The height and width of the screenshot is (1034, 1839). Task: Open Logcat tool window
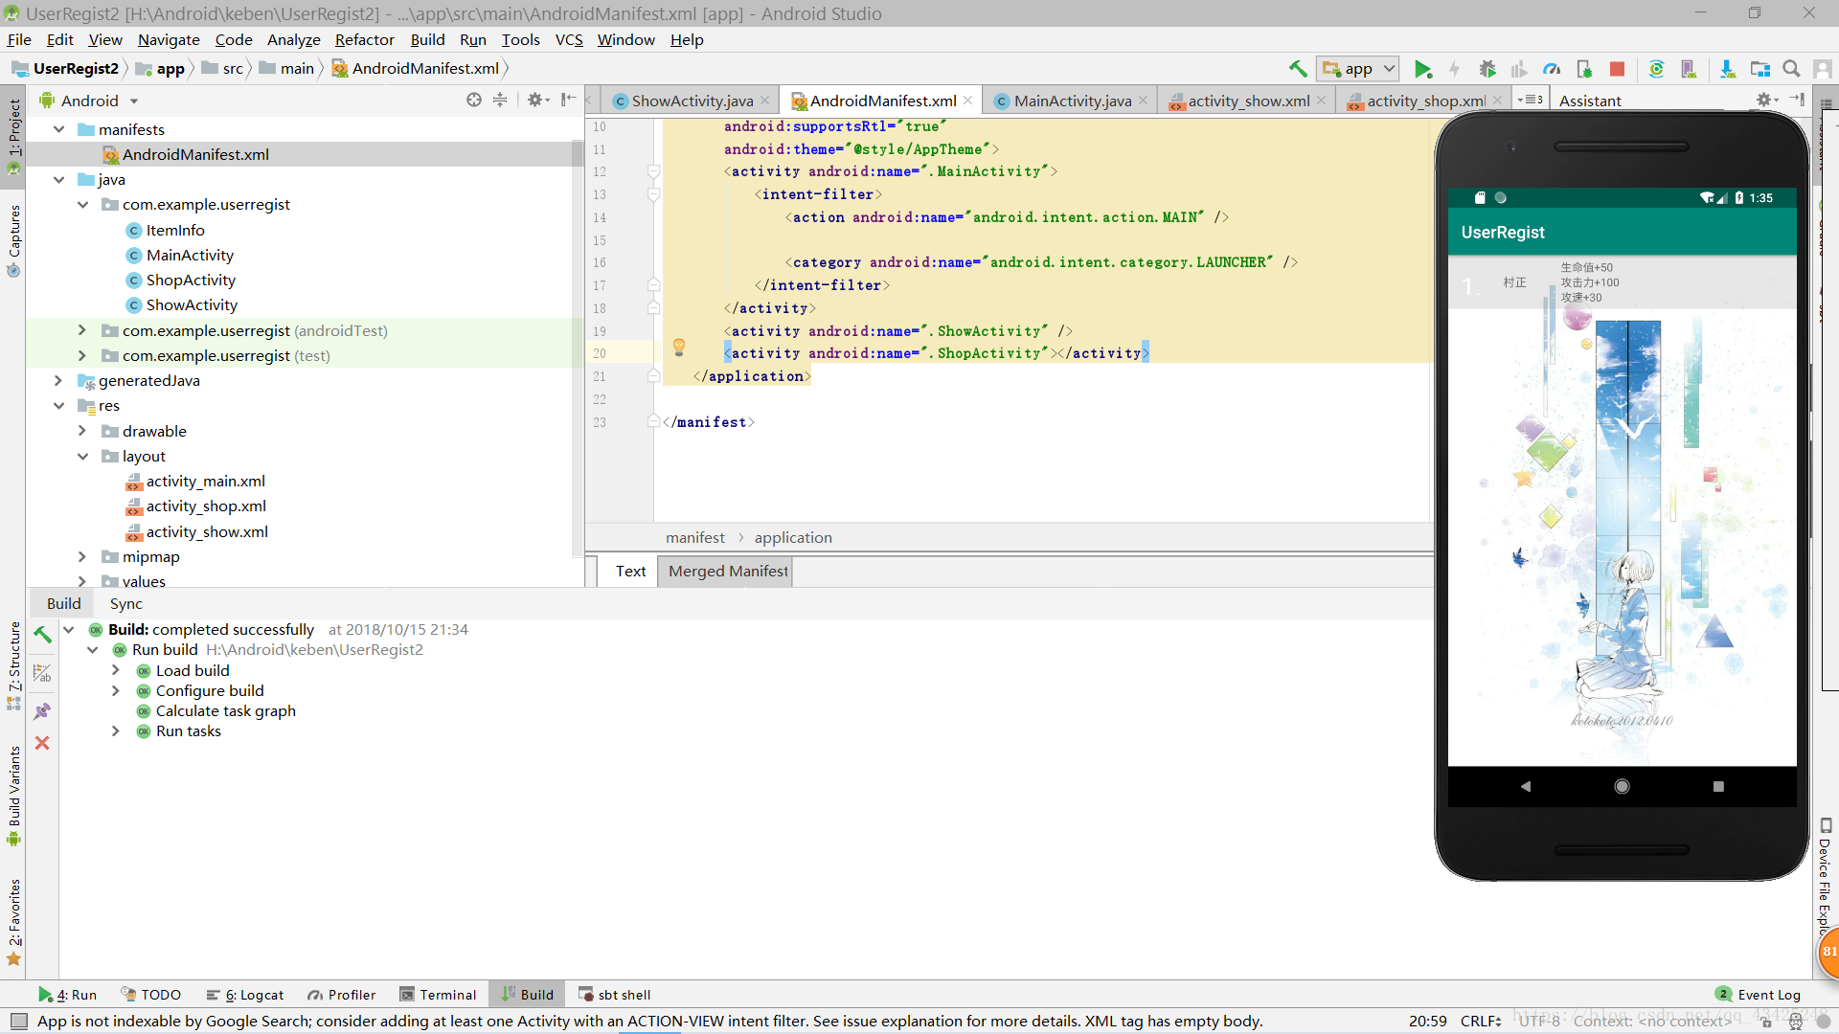[245, 995]
